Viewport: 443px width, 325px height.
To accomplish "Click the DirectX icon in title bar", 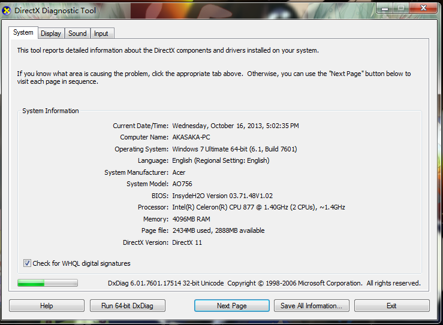I will [6, 11].
